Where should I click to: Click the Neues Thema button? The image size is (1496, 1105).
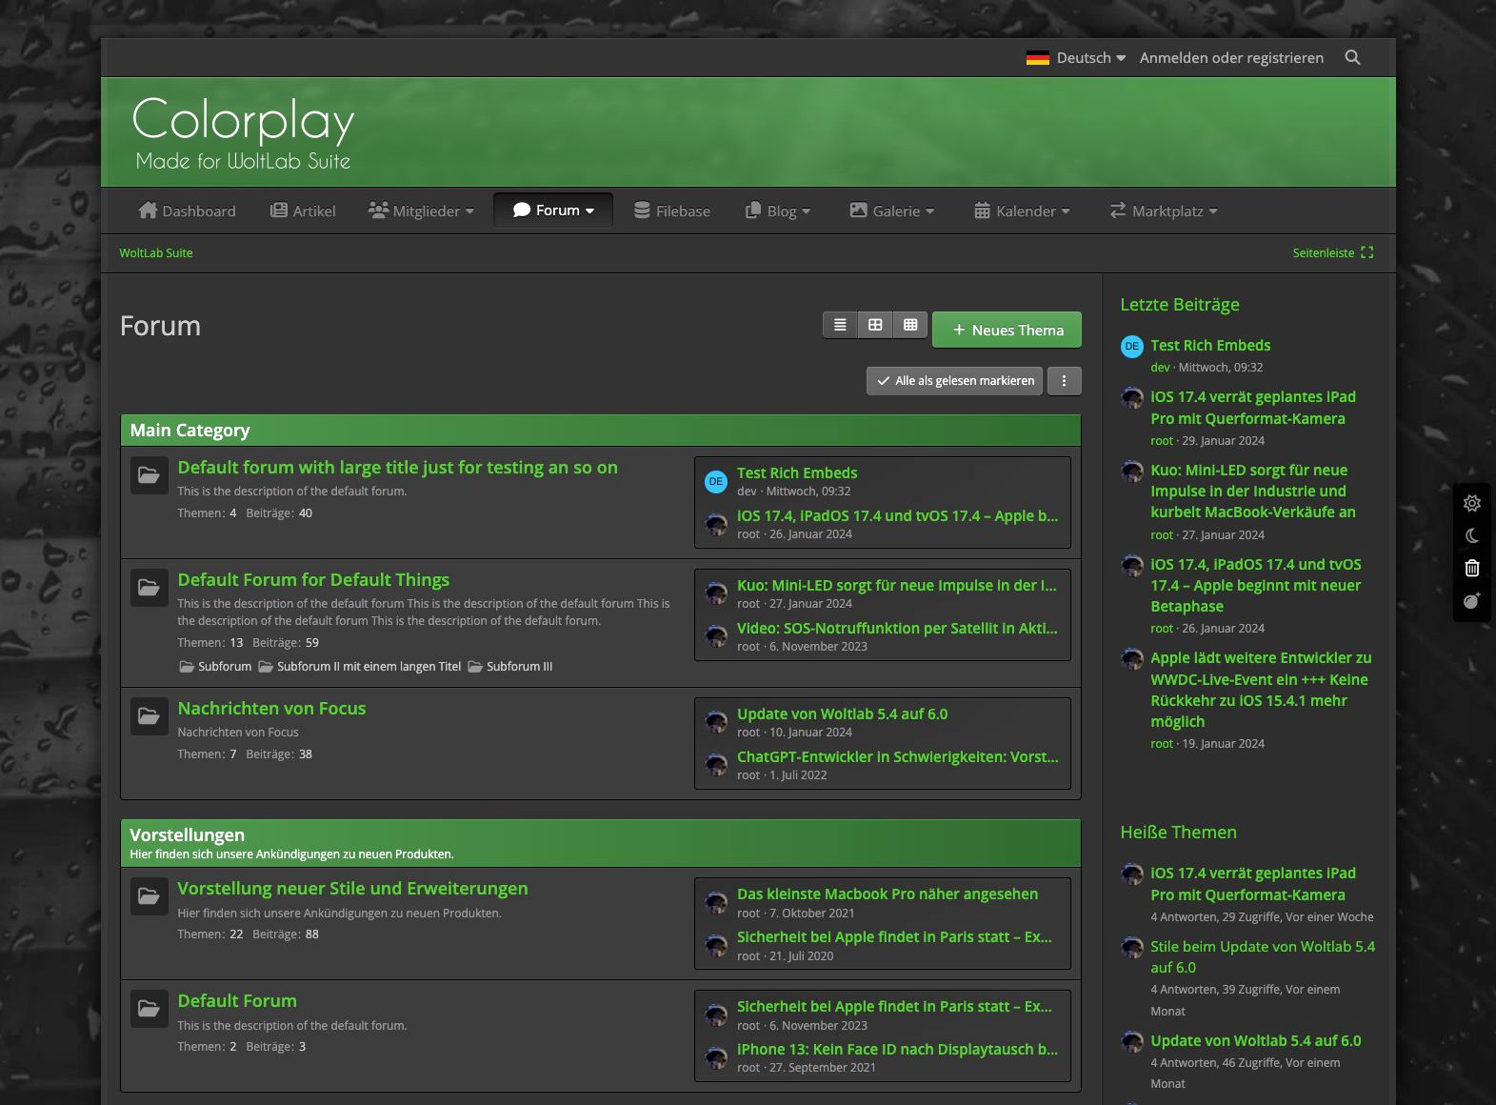click(1007, 330)
